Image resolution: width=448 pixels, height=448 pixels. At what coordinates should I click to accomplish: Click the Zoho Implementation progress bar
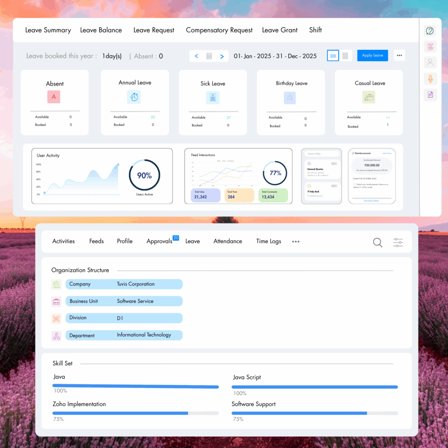point(136,413)
